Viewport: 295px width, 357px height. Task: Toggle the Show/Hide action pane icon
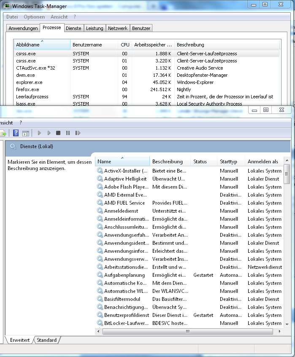pos(26,133)
